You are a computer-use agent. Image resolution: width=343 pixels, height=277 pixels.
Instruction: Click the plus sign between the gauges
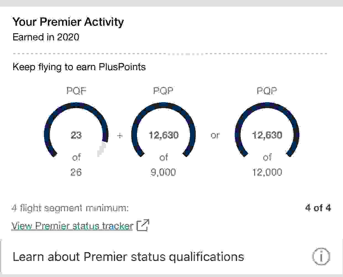coord(120,135)
